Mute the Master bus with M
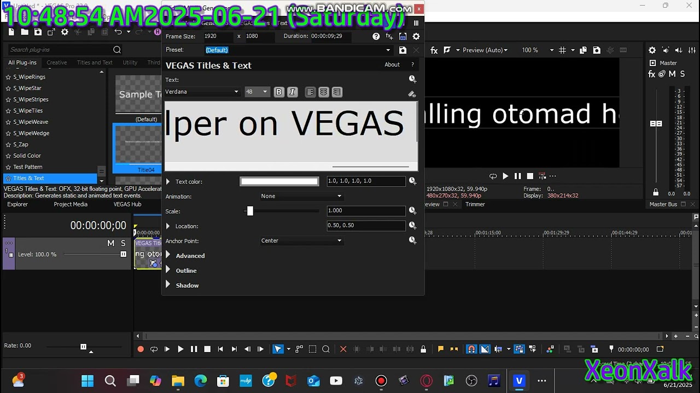 [672, 74]
